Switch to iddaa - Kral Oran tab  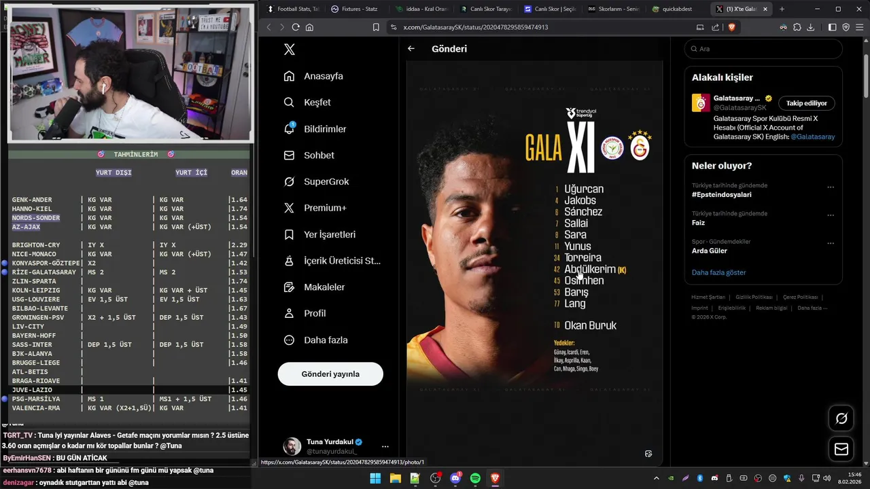[x=421, y=9]
